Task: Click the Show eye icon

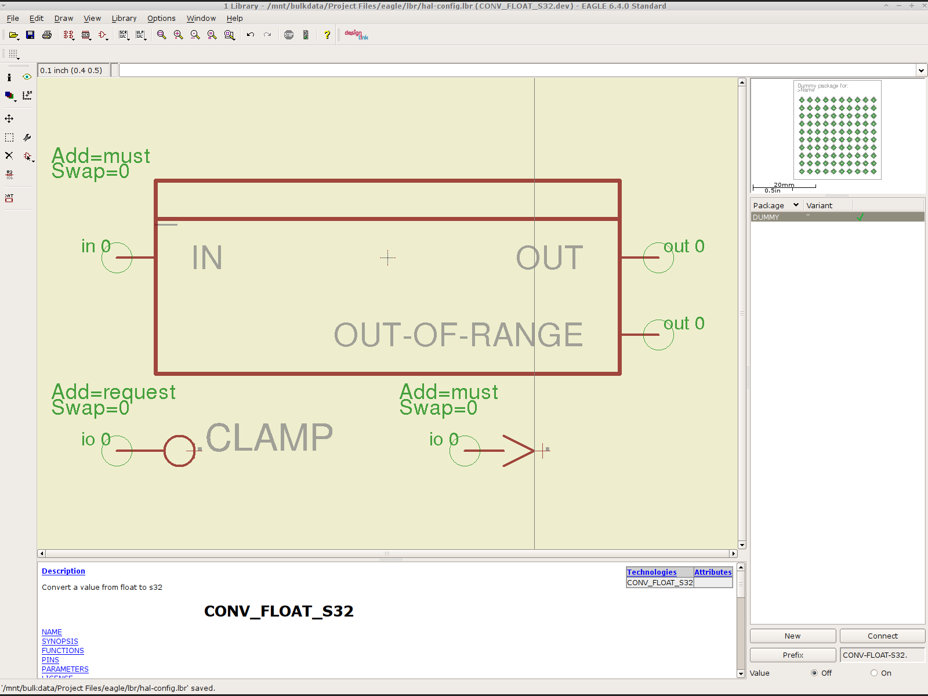Action: click(27, 77)
